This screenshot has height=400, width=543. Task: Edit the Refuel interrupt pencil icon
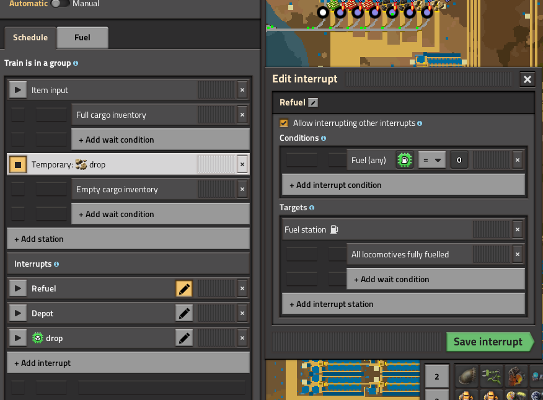pos(184,288)
